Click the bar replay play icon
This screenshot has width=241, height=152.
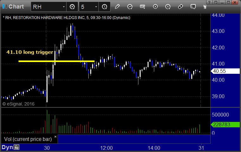[155, 7]
